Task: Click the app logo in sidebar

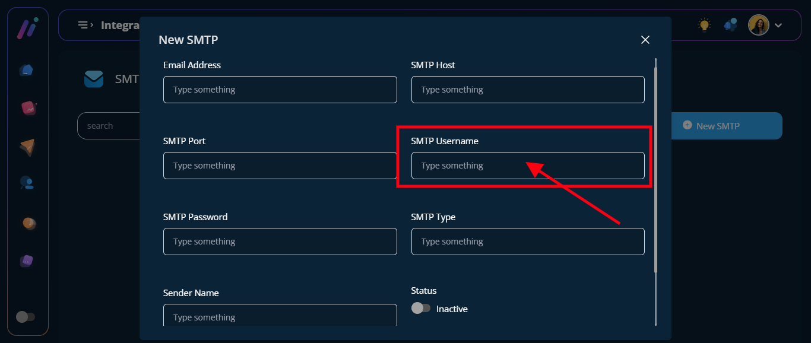Action: (x=27, y=28)
